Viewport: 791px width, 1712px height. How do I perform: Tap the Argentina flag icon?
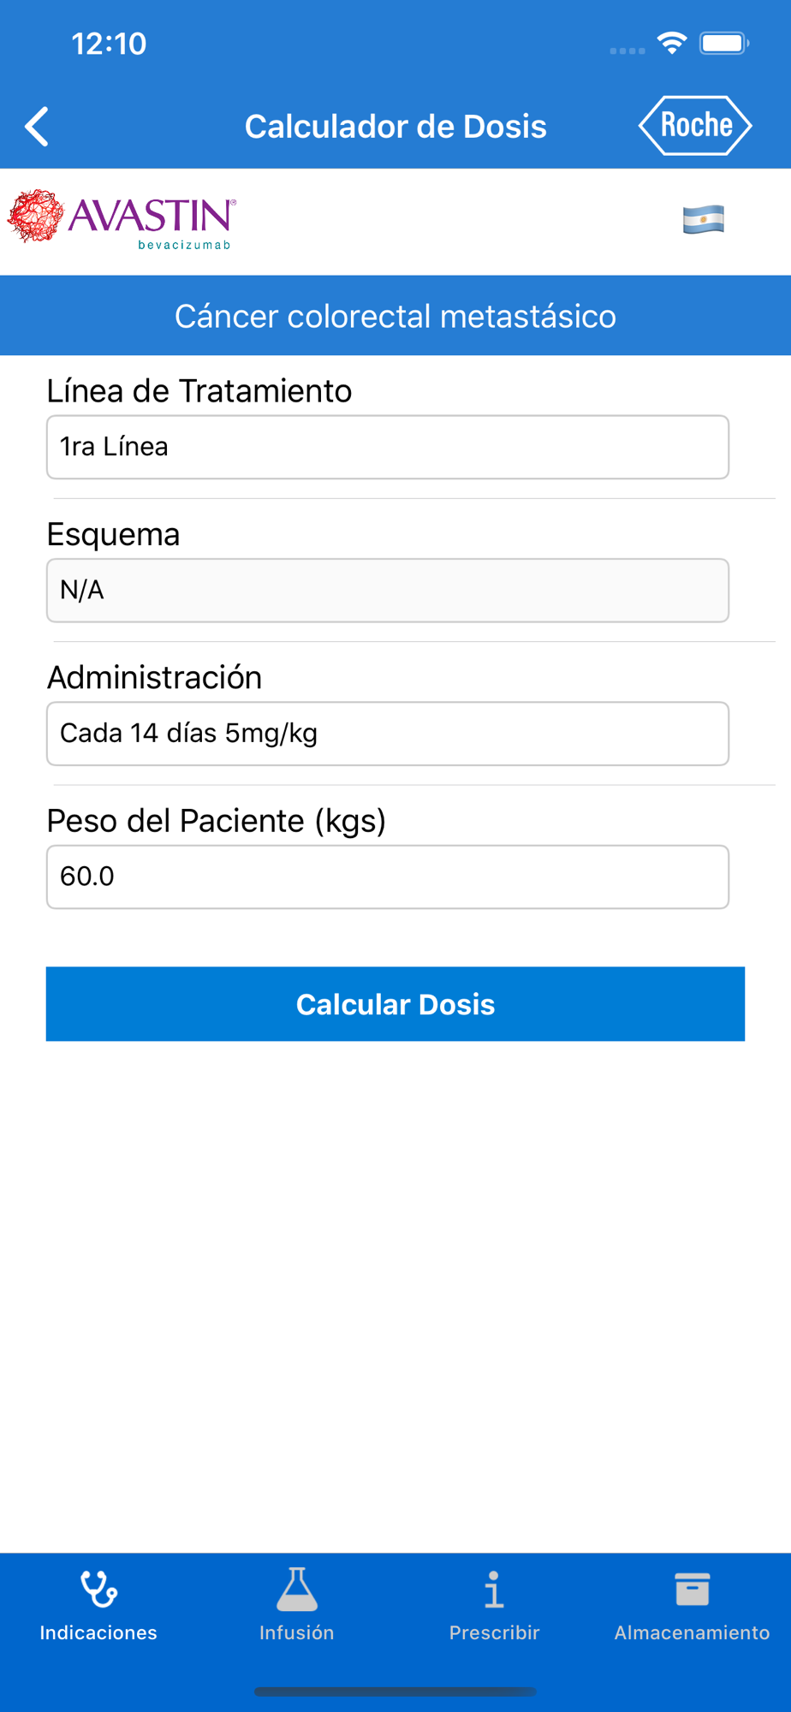click(704, 219)
